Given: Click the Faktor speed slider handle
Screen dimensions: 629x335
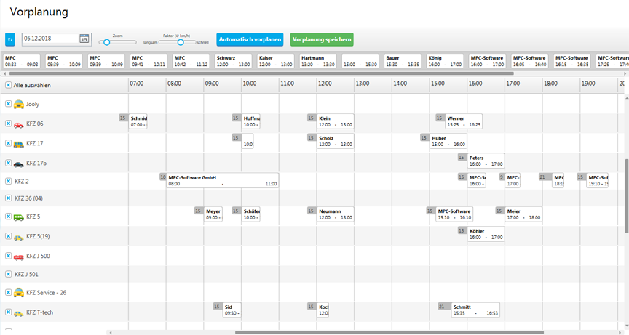Looking at the screenshot, I should pyautogui.click(x=181, y=42).
